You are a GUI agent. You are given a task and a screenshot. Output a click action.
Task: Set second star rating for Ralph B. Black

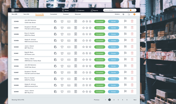click(x=87, y=53)
